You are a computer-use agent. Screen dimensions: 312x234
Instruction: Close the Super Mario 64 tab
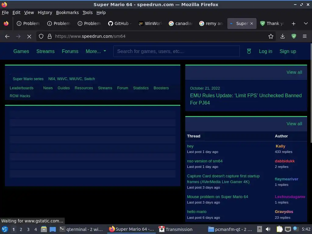(x=251, y=23)
